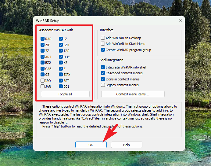Open the Help button
The width and height of the screenshot is (211, 166).
(x=127, y=145)
